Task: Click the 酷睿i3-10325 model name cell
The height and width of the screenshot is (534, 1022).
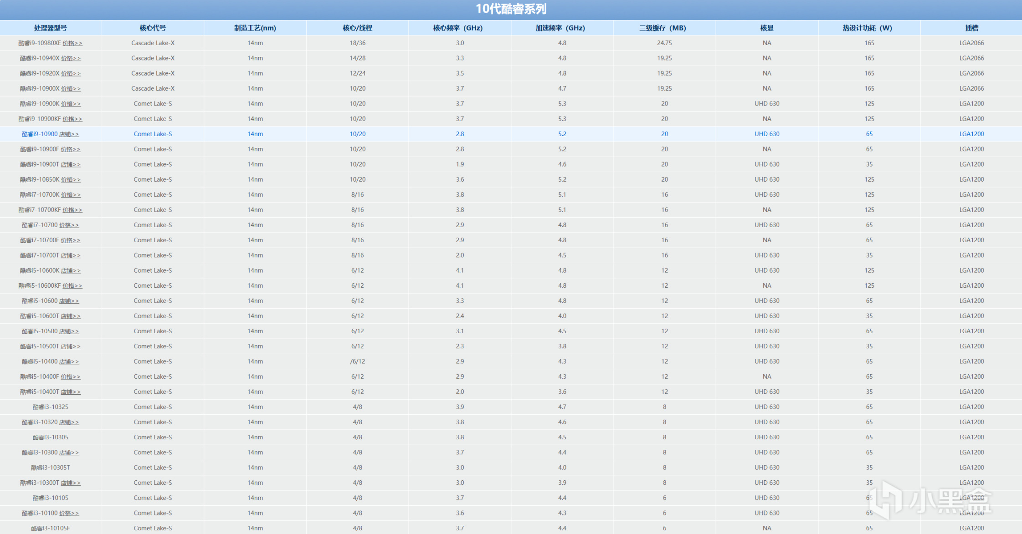Action: (x=50, y=407)
